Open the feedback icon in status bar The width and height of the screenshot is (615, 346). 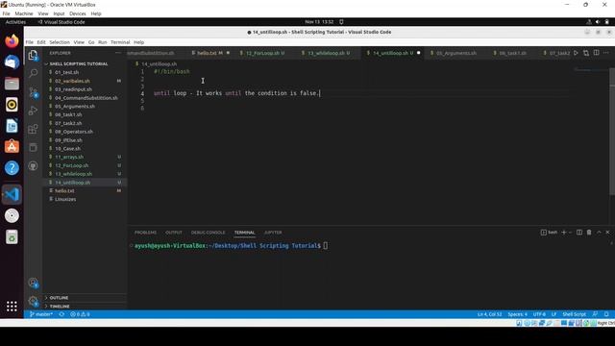(596, 314)
